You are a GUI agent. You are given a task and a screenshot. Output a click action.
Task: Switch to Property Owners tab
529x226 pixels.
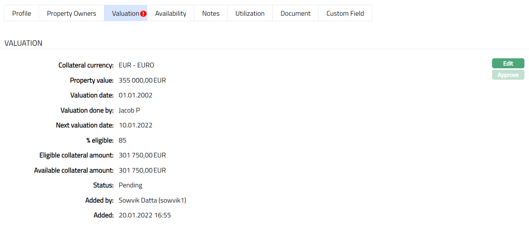click(71, 13)
